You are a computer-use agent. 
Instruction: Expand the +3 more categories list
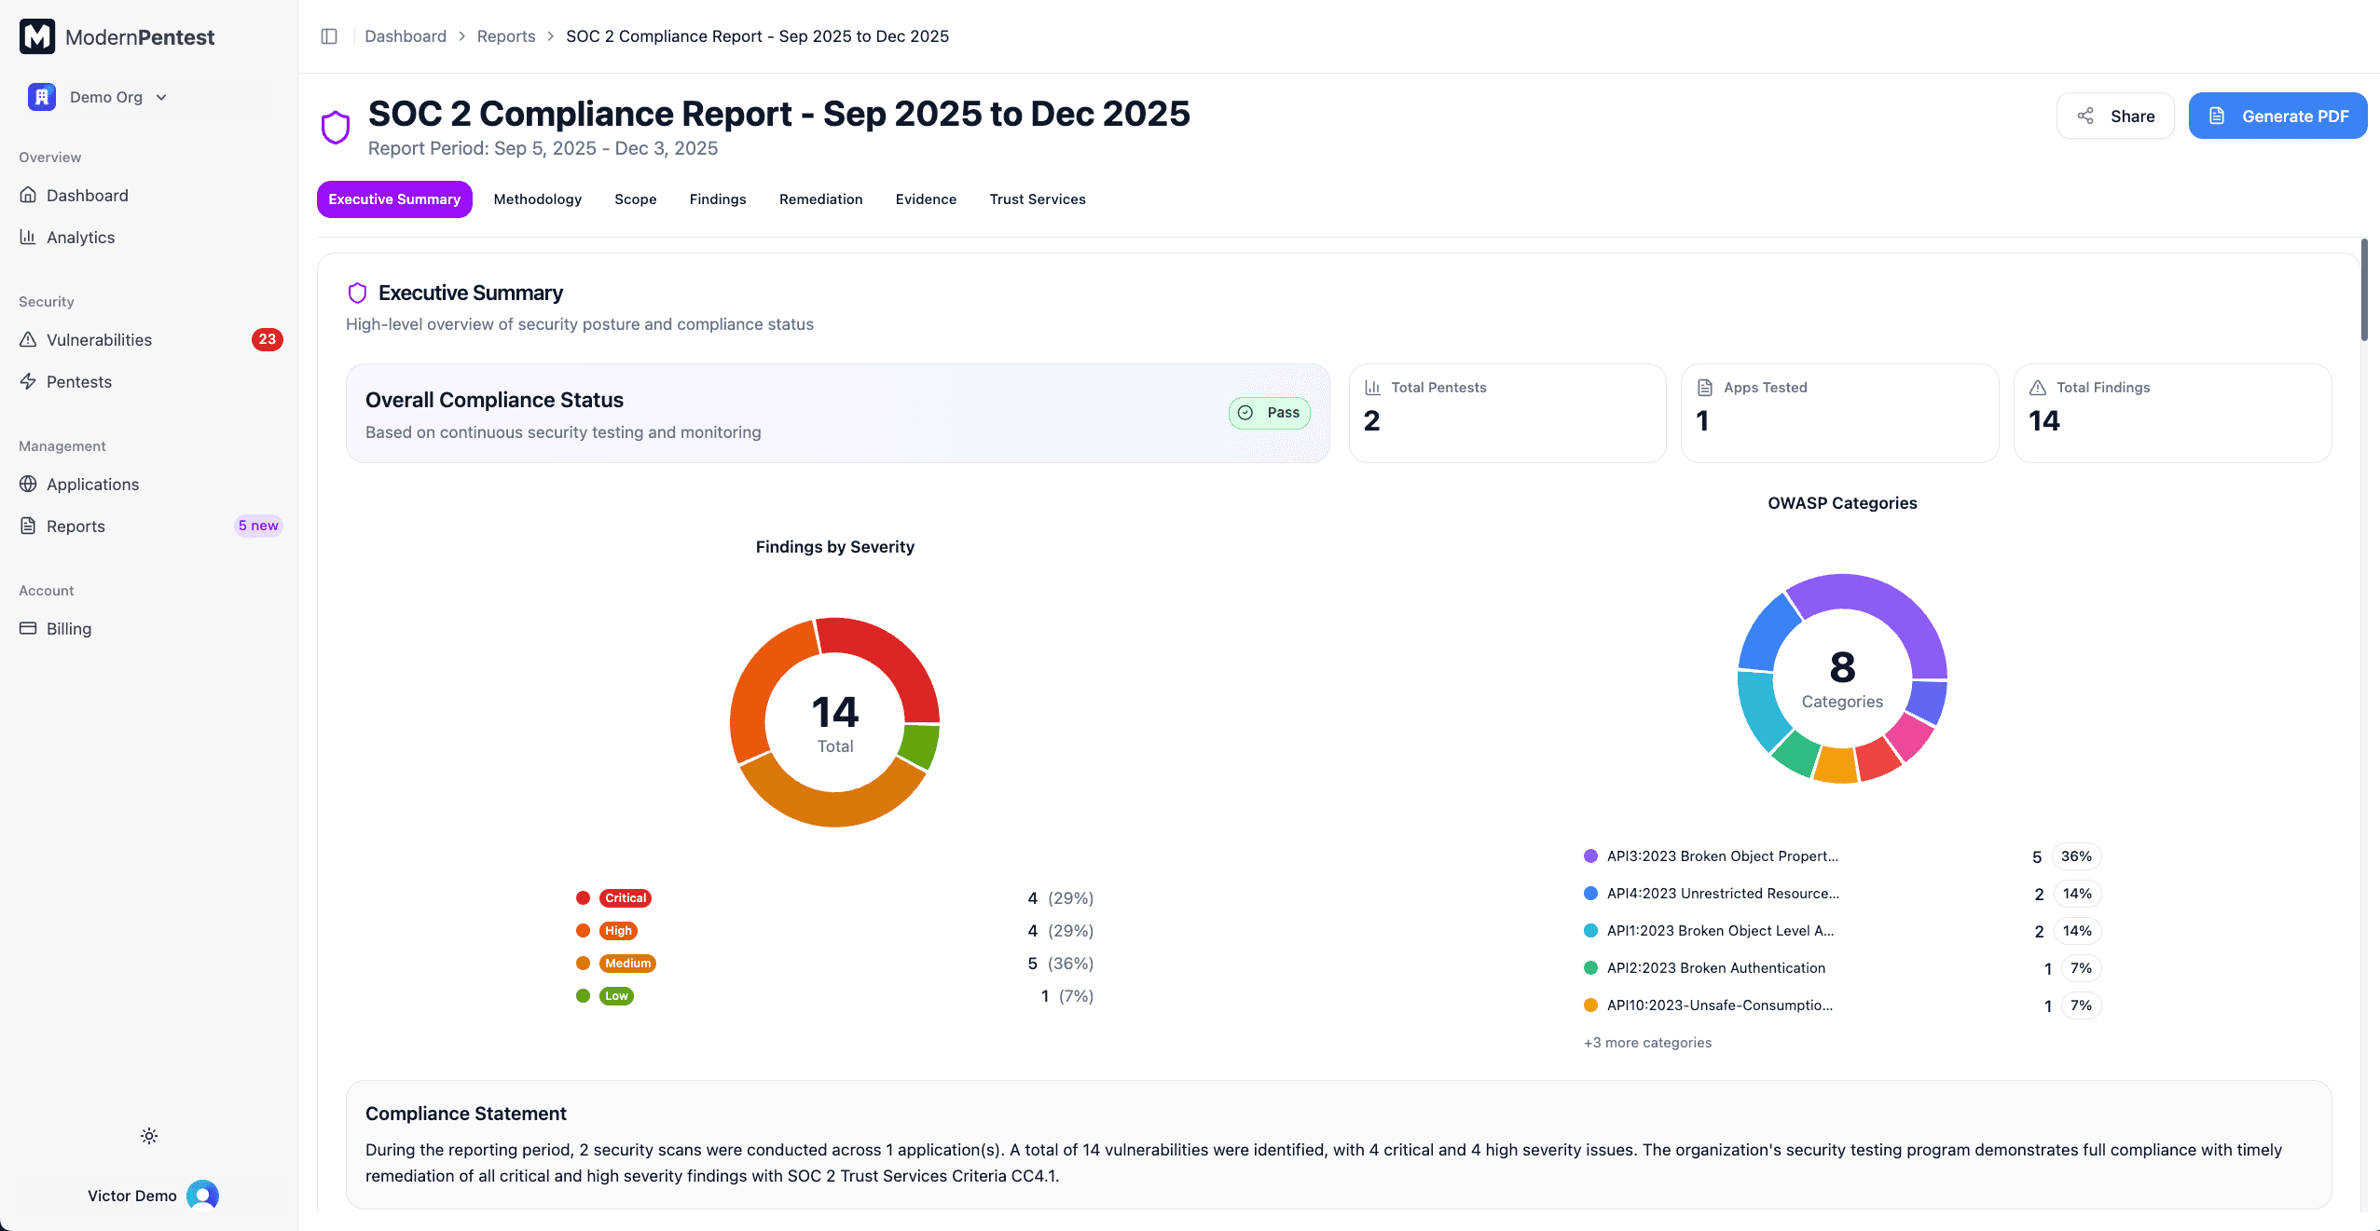1646,1042
